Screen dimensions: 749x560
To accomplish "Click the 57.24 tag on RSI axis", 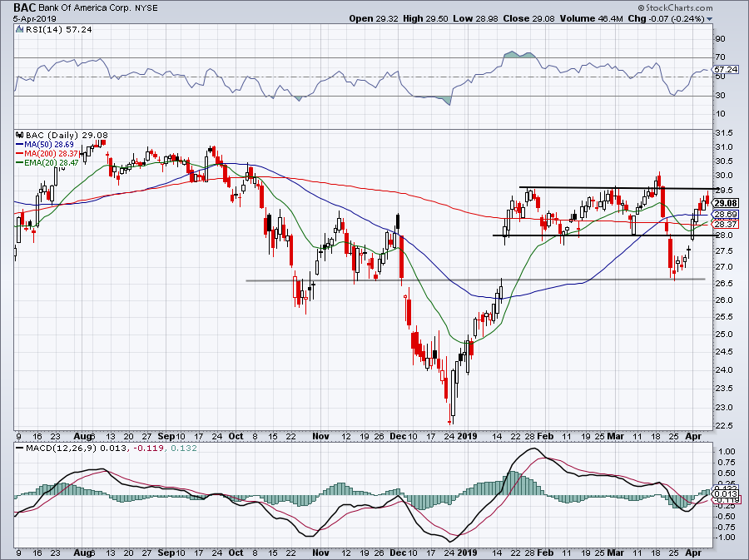I will pyautogui.click(x=726, y=70).
